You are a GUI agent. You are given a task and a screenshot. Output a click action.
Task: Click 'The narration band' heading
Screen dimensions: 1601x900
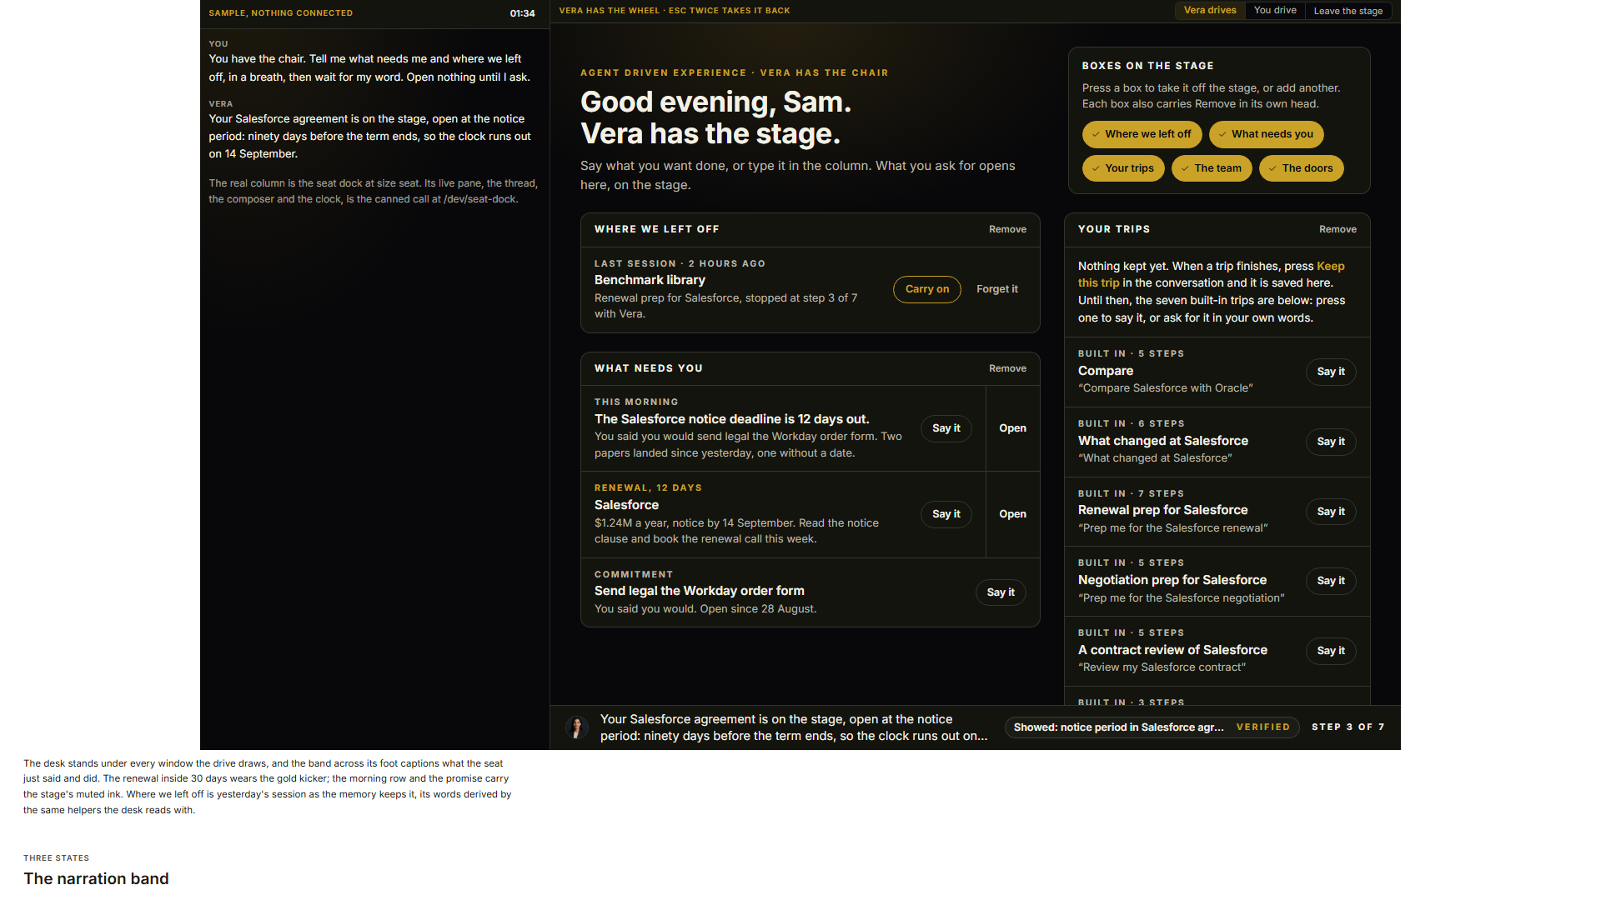[96, 879]
